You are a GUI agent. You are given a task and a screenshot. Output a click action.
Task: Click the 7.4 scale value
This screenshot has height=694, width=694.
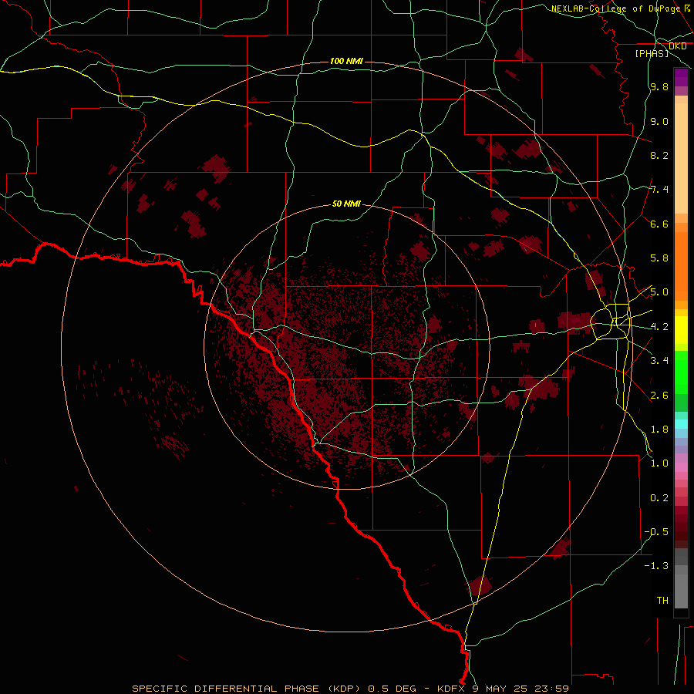659,190
